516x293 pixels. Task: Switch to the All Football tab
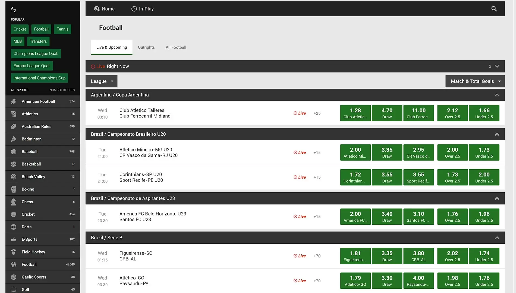(176, 47)
